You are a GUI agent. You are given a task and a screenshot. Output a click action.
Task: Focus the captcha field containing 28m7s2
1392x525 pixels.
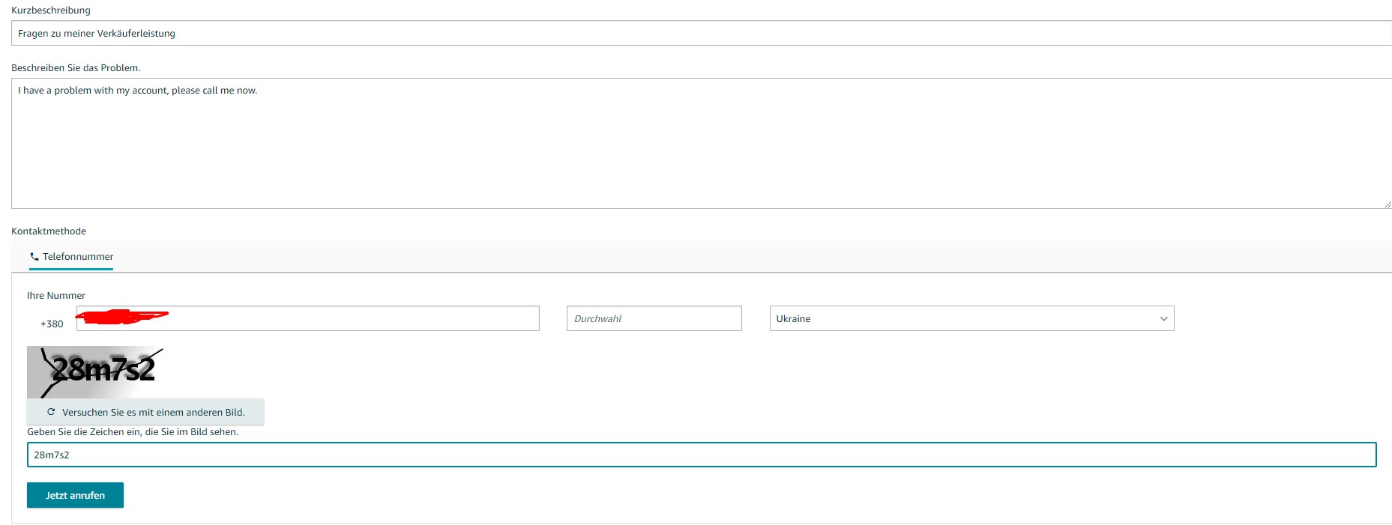point(701,455)
